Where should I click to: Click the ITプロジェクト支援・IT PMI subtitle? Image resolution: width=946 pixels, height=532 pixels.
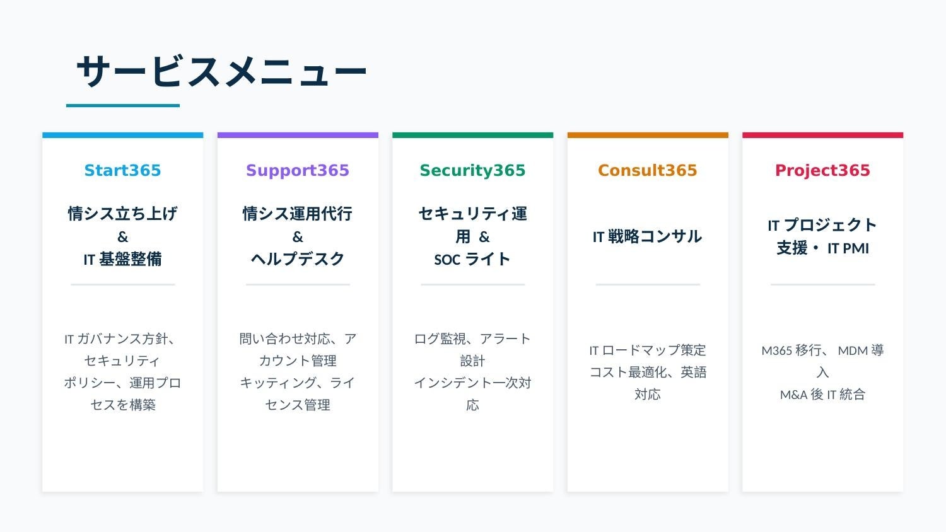tap(822, 236)
